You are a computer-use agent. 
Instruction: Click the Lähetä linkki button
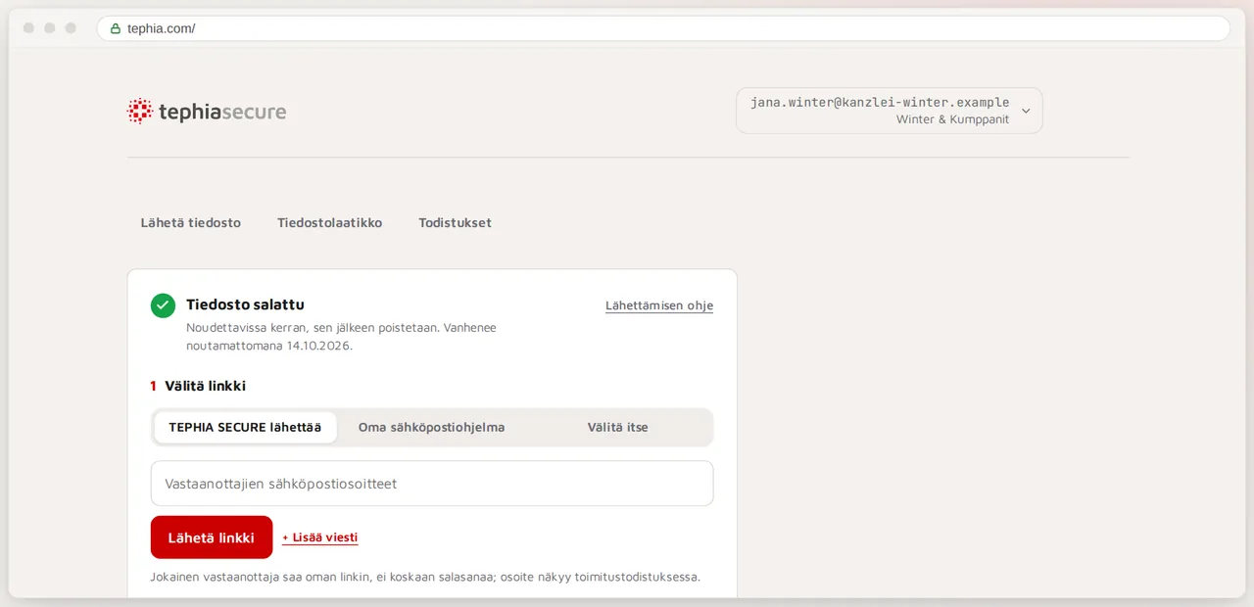[x=212, y=537]
